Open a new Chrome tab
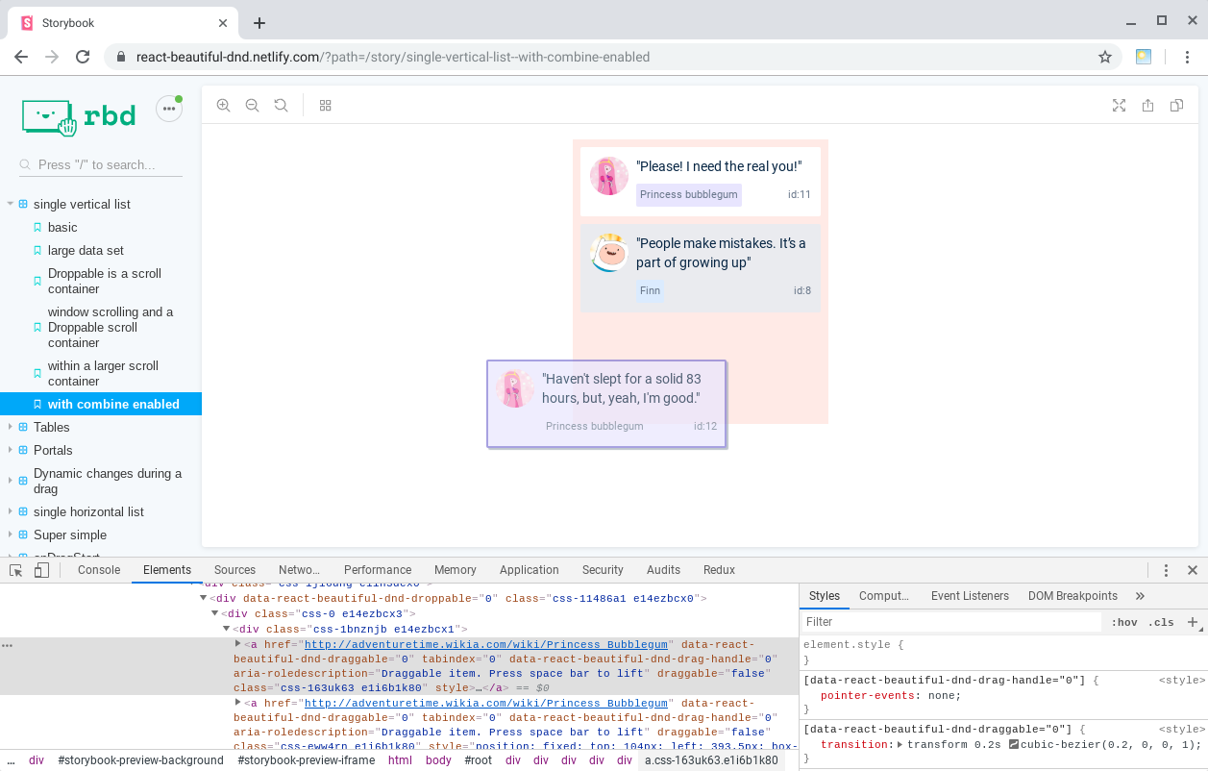Image resolution: width=1208 pixels, height=771 pixels. 259,23
